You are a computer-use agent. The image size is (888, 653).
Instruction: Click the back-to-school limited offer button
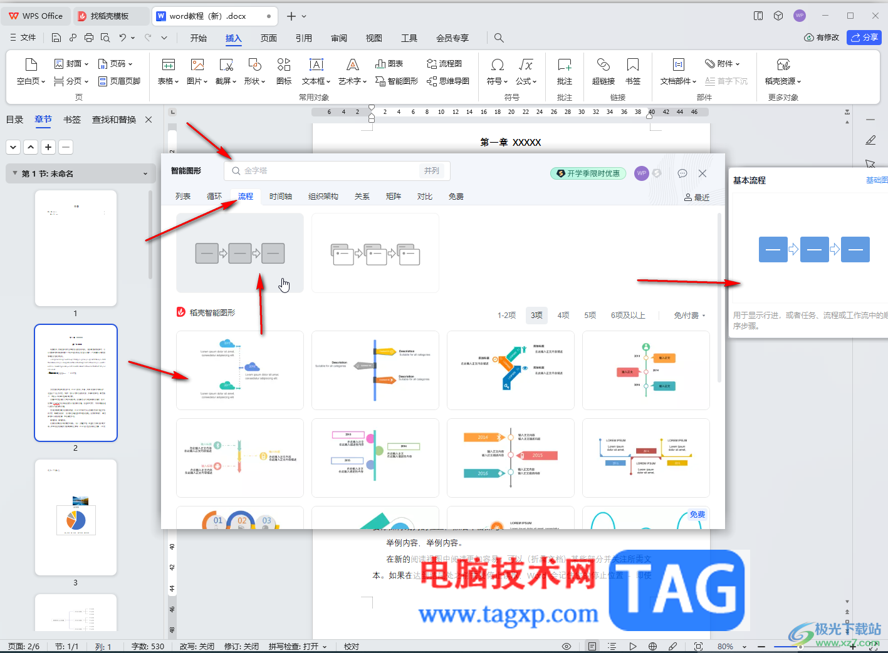[588, 173]
